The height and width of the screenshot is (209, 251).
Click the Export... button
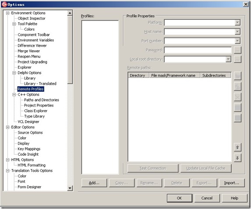(204, 183)
